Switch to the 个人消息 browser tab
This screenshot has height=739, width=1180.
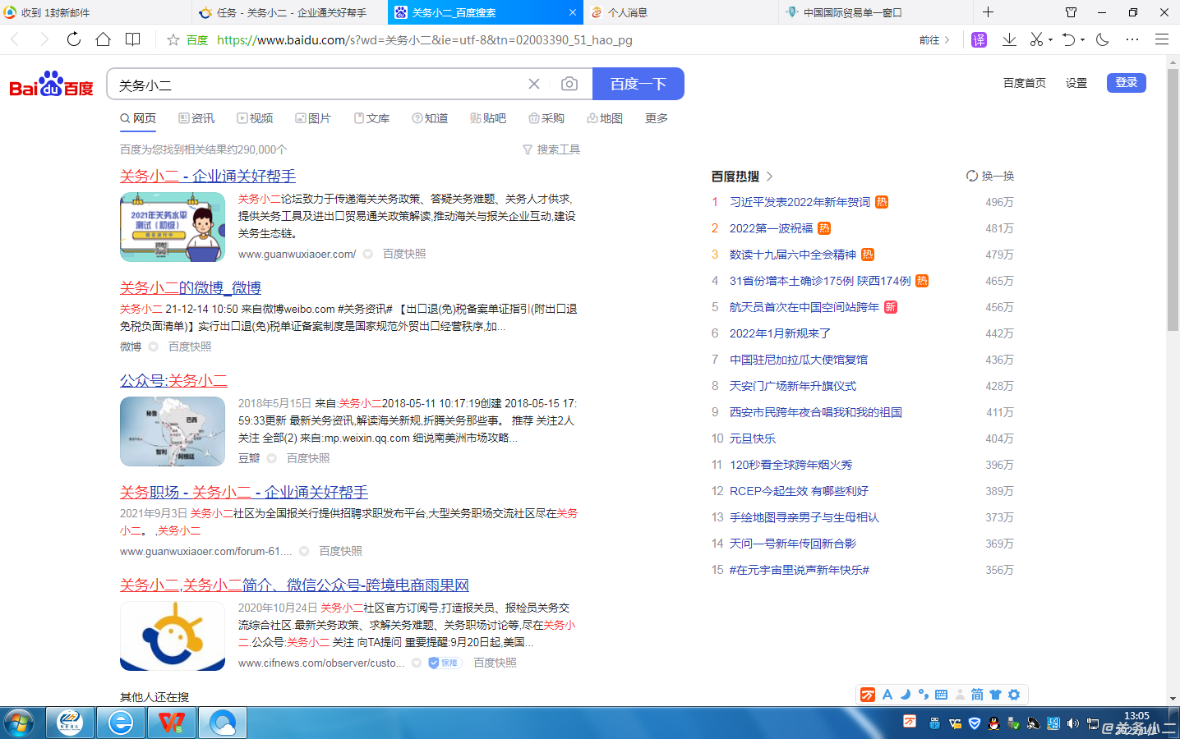coord(680,12)
